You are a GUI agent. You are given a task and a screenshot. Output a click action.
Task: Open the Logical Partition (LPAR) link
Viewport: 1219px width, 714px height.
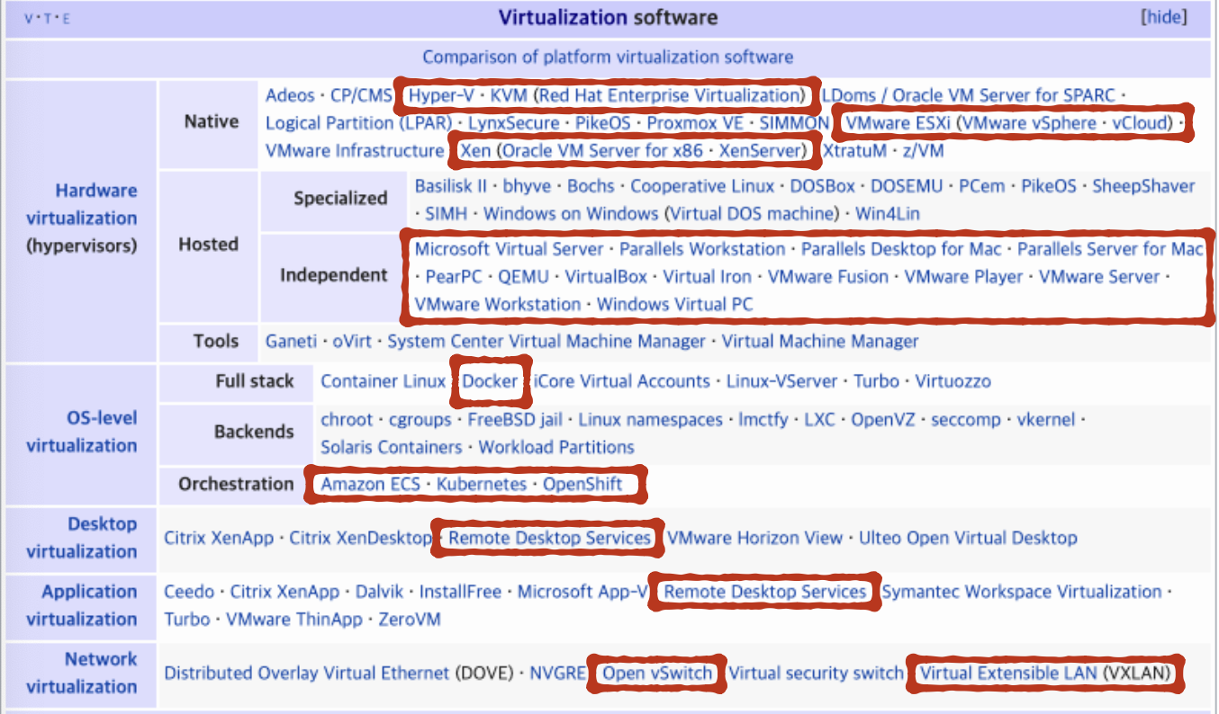(357, 123)
